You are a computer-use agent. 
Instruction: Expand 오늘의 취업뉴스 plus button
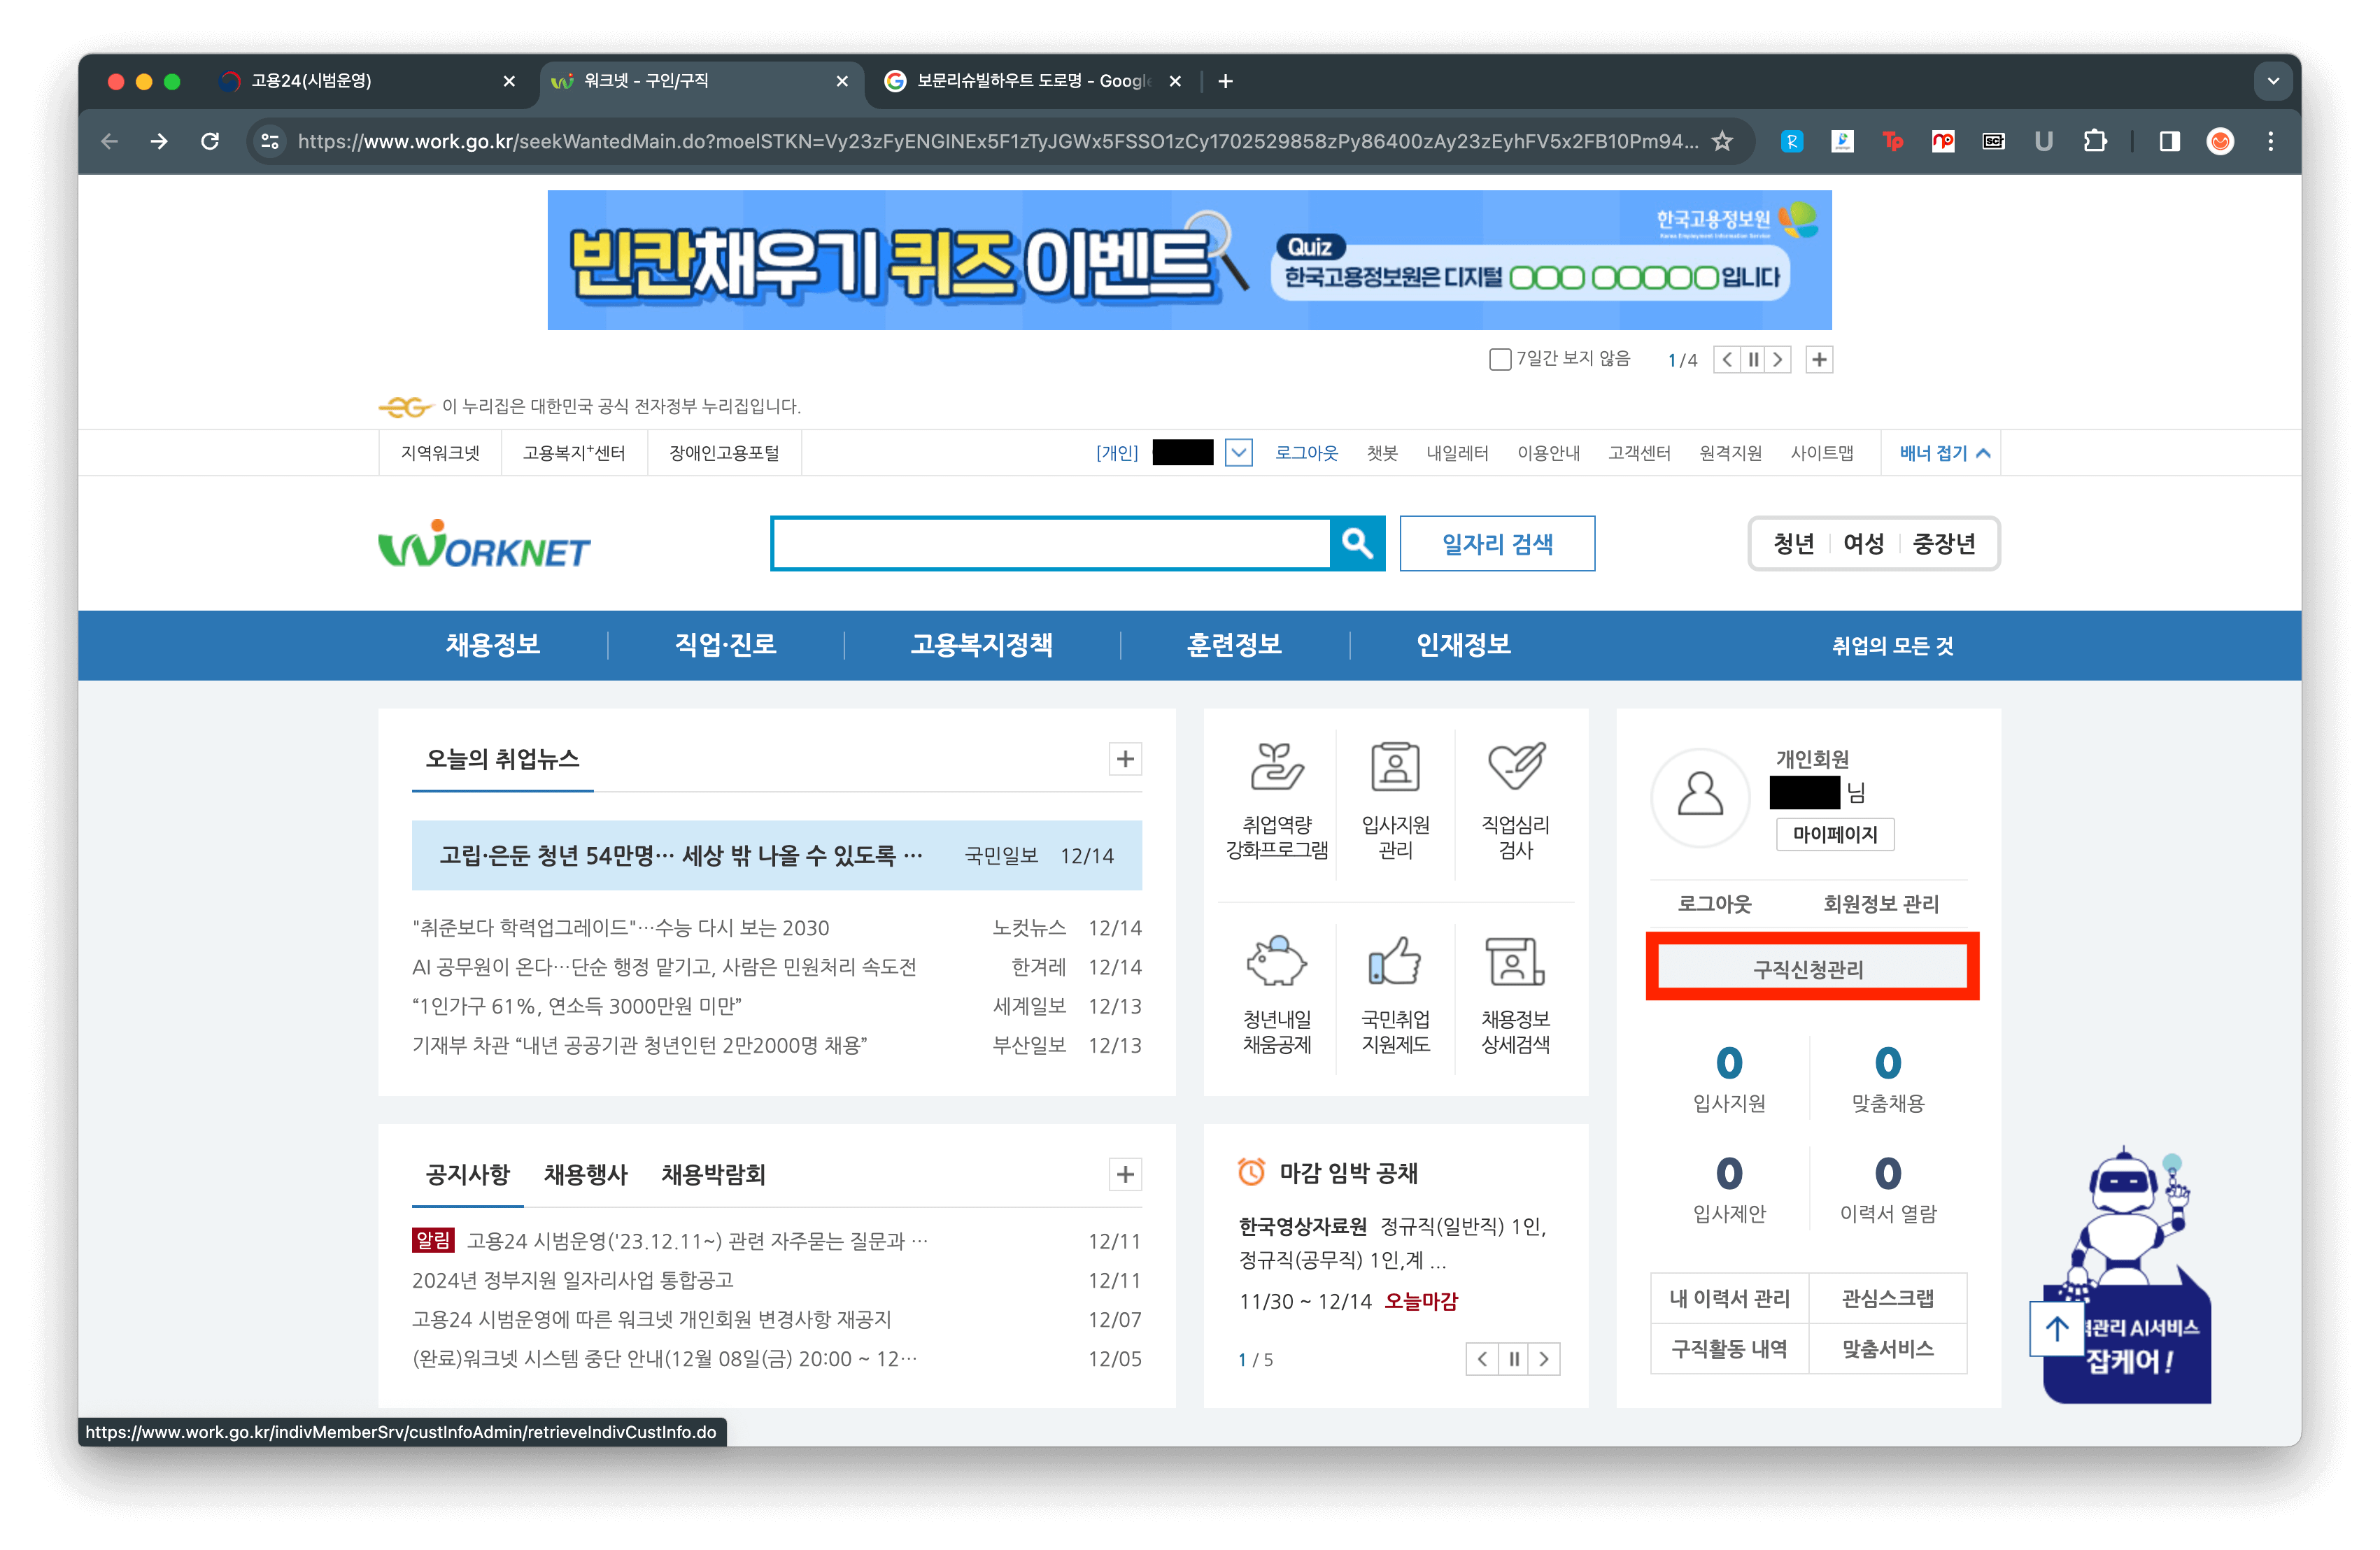[x=1125, y=759]
